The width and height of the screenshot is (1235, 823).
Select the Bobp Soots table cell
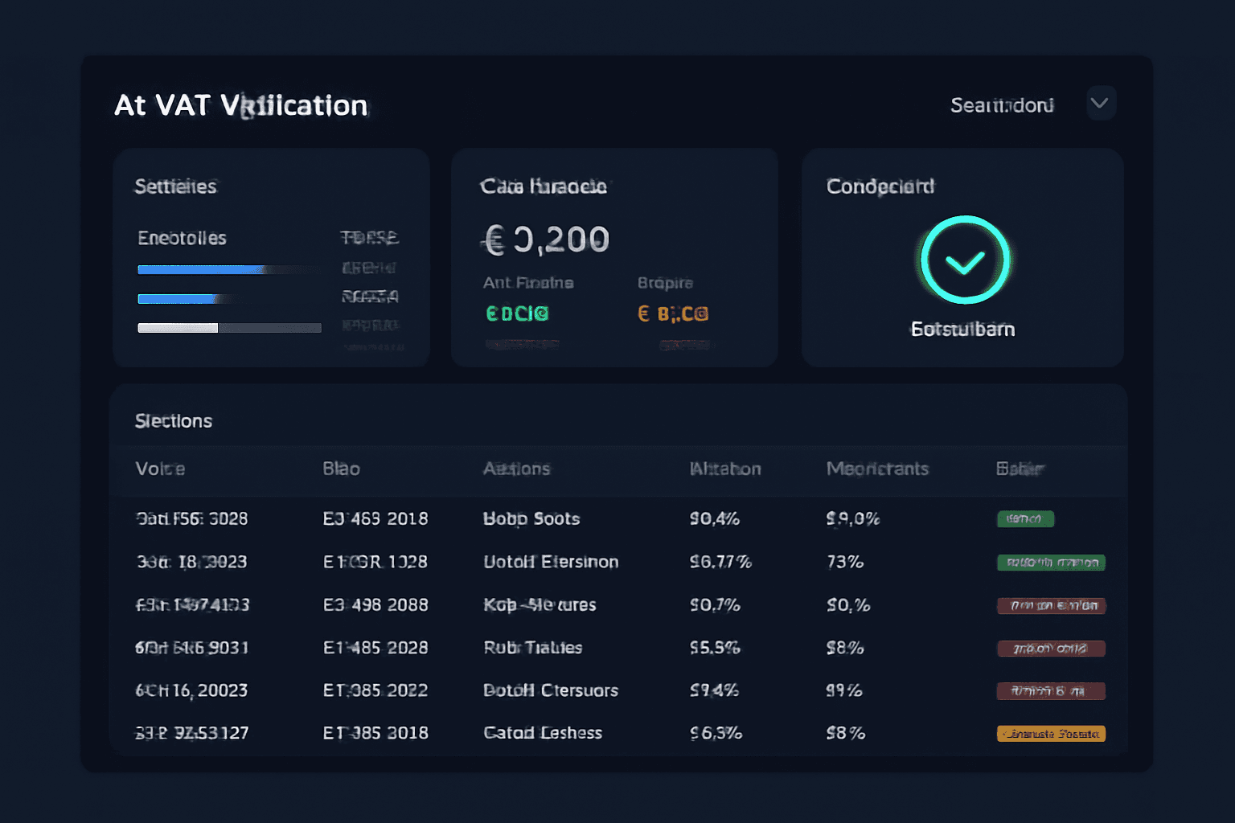531,519
